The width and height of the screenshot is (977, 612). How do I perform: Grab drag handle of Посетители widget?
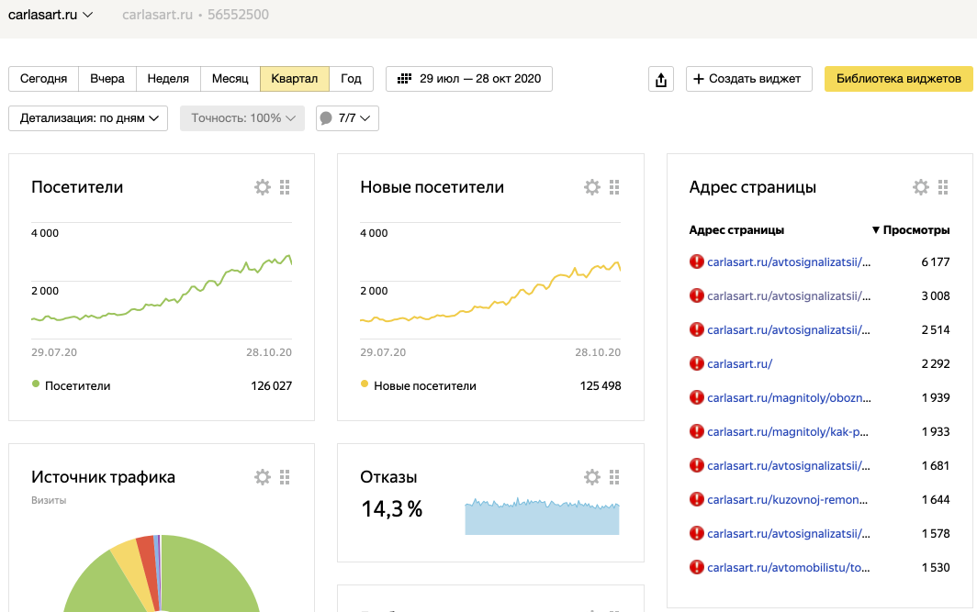285,187
